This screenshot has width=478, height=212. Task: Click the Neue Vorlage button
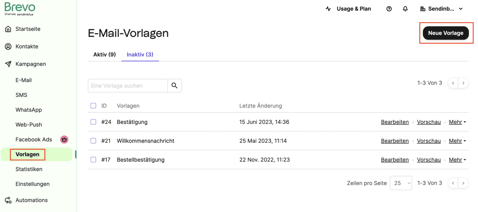[446, 33]
